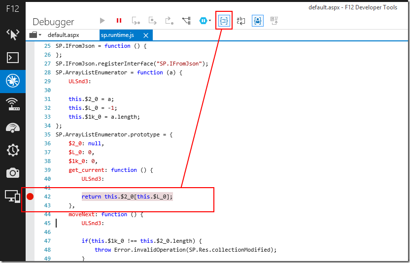This screenshot has height=263, width=410.
Task: Click the Debugger bug icon in sidebar
Action: click(13, 81)
